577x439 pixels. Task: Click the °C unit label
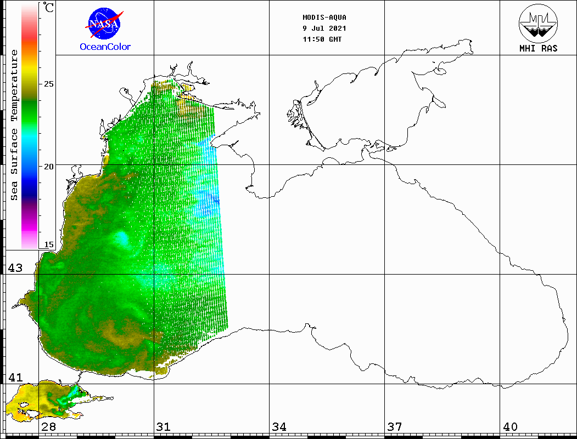pos(48,7)
